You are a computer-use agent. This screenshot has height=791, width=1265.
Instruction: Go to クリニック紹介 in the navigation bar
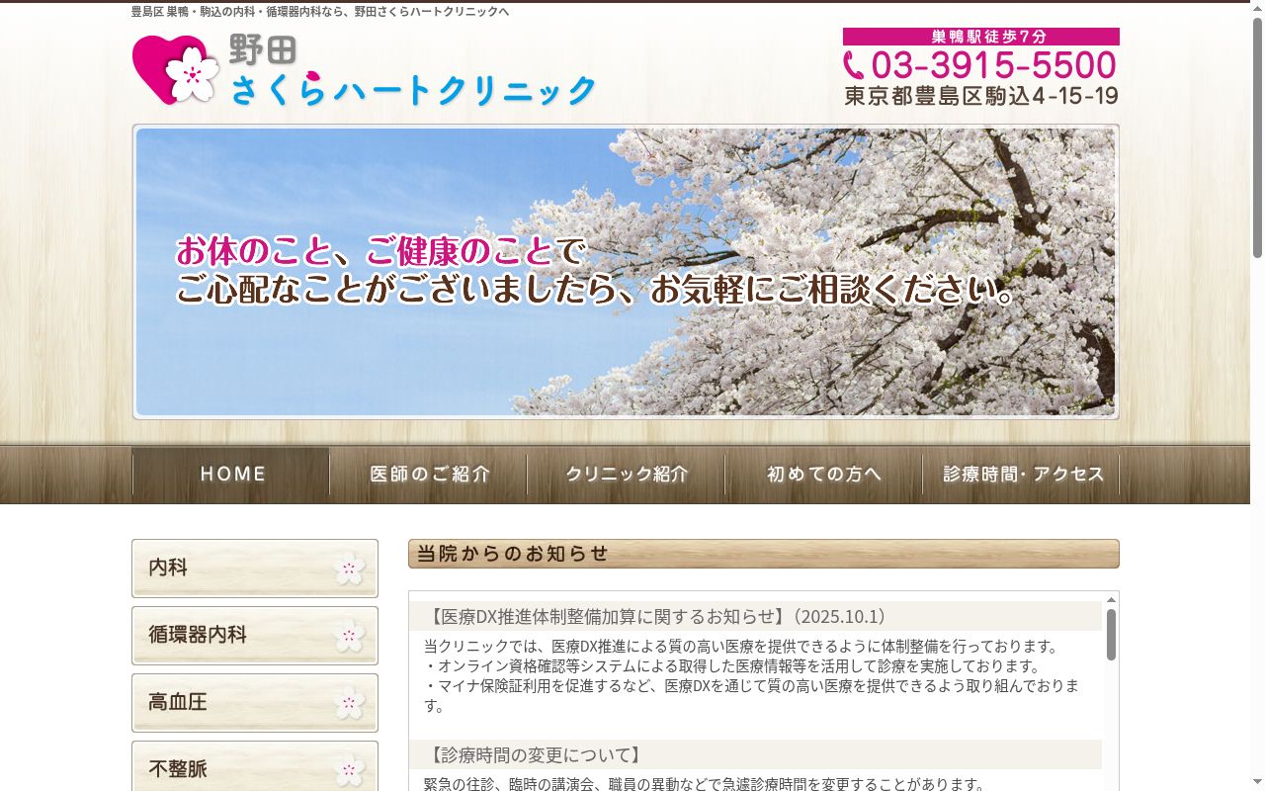point(626,474)
